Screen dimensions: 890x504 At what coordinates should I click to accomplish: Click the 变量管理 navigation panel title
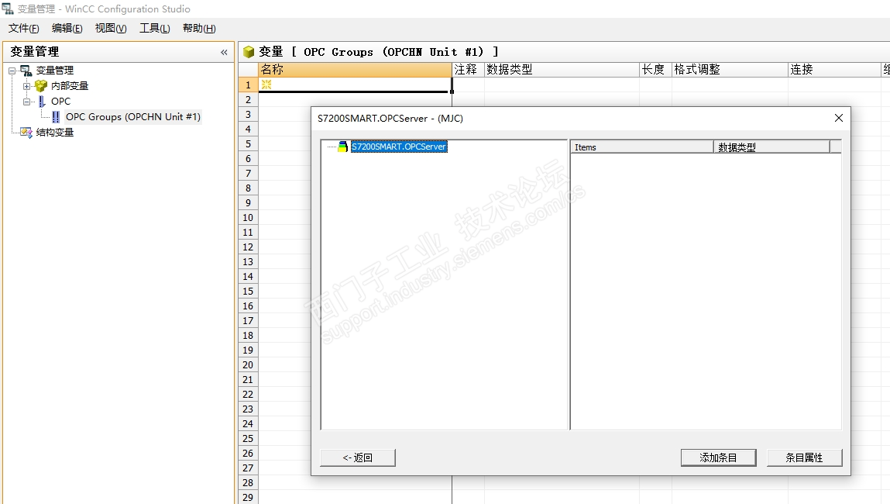point(35,52)
